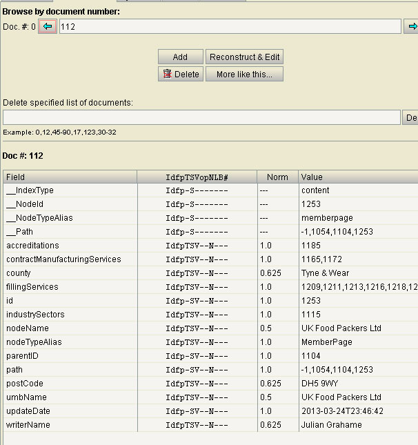
Task: Click the nodeName norm value 0.5
Action: 266,328
